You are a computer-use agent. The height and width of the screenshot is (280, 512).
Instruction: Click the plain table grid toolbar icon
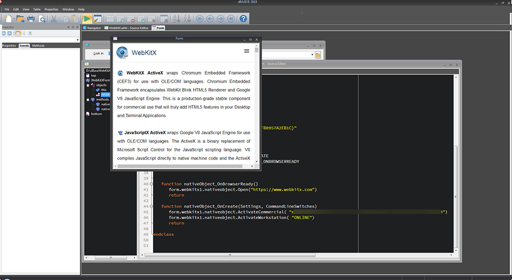(110, 19)
